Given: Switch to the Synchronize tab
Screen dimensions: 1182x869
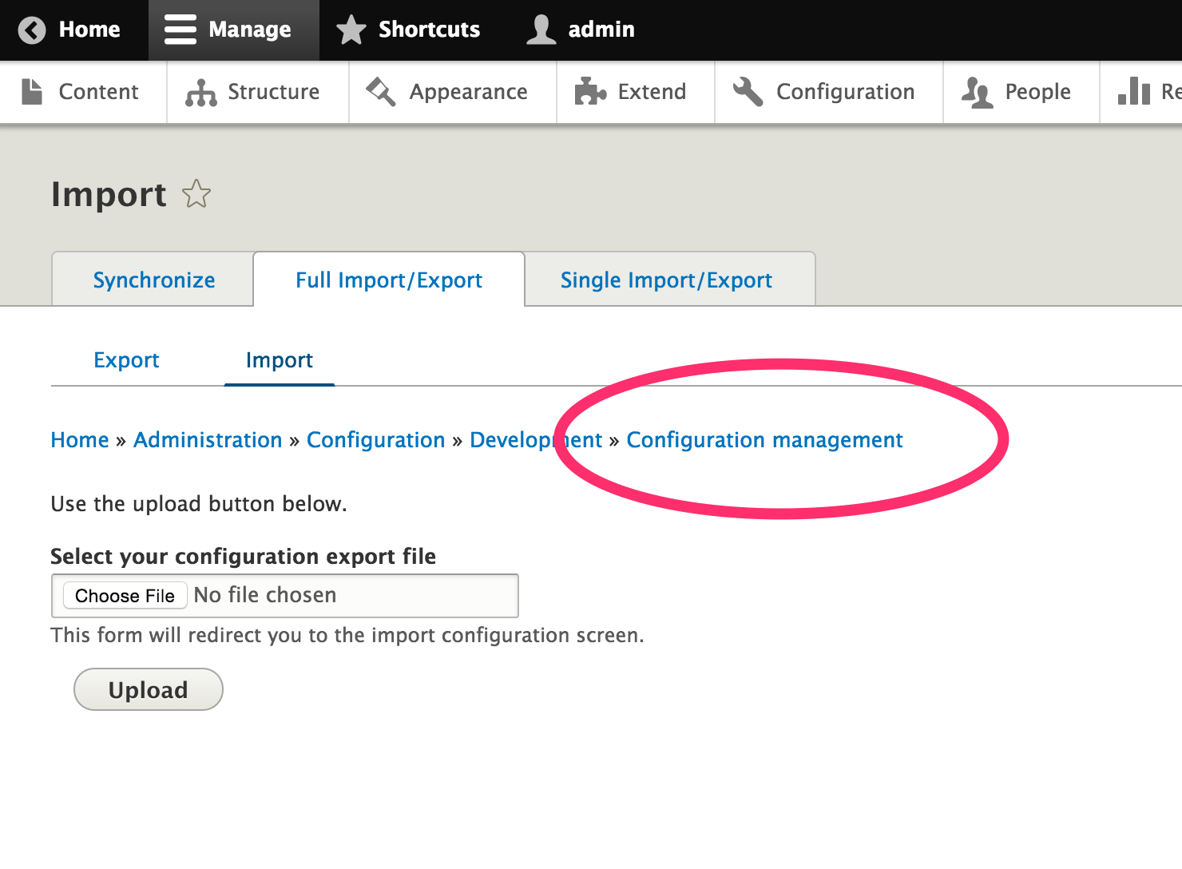Looking at the screenshot, I should 153,280.
